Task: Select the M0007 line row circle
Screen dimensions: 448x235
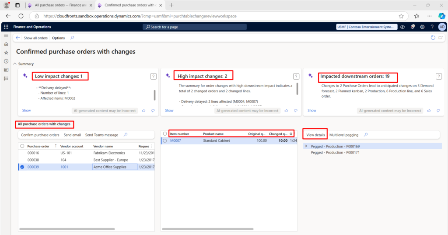Action: coord(165,140)
